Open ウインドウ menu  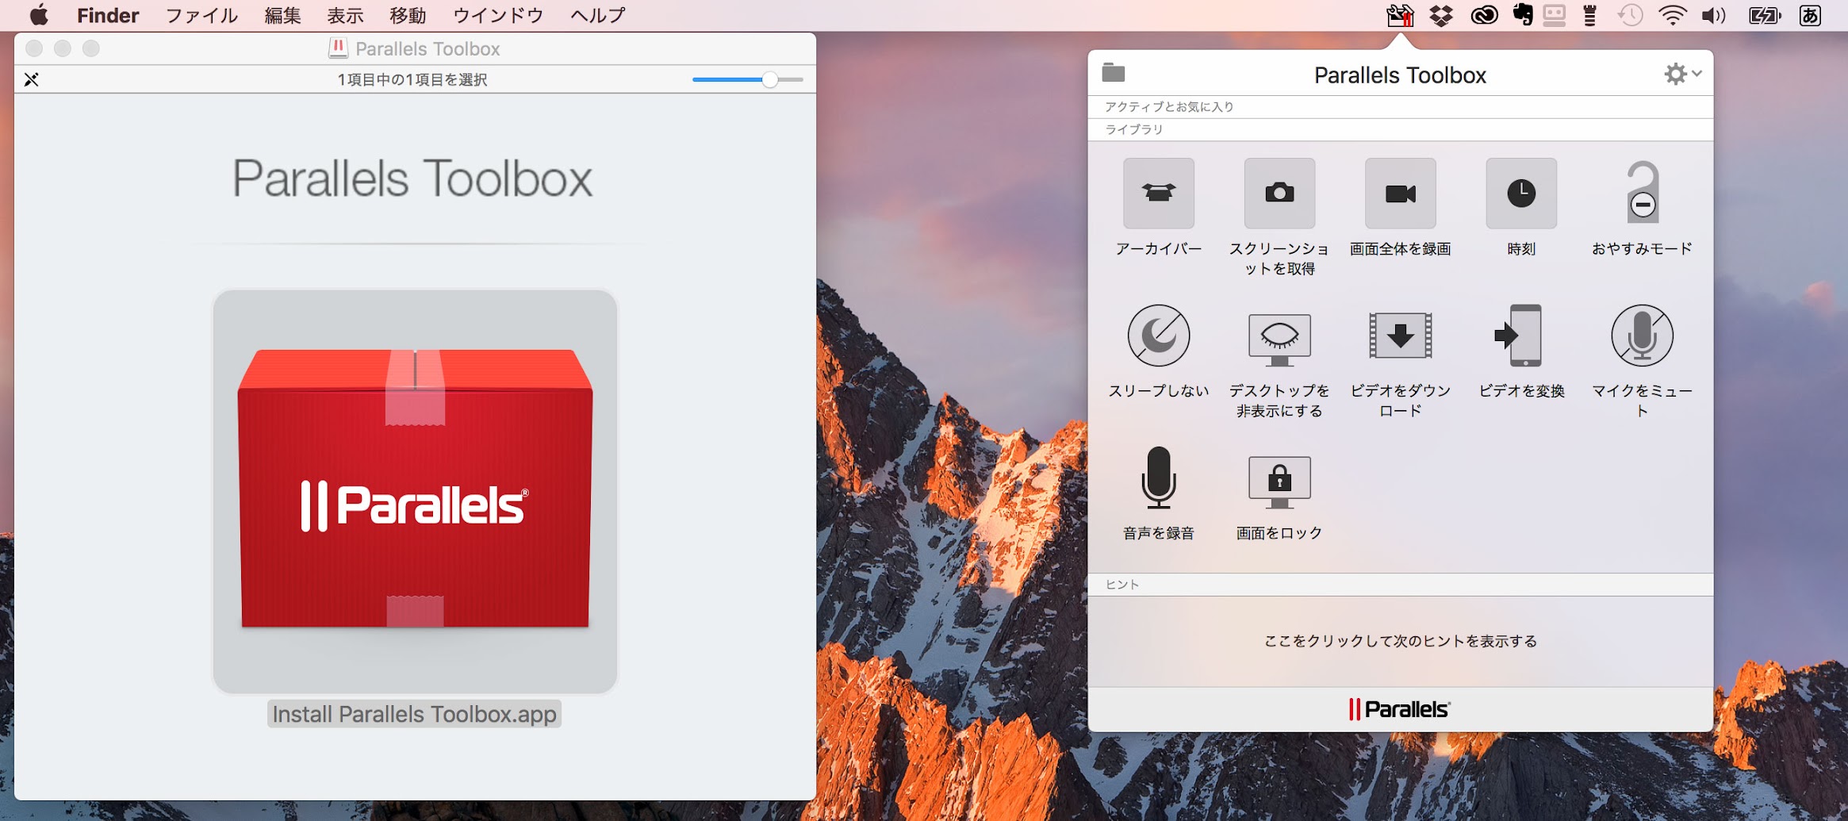pos(498,15)
